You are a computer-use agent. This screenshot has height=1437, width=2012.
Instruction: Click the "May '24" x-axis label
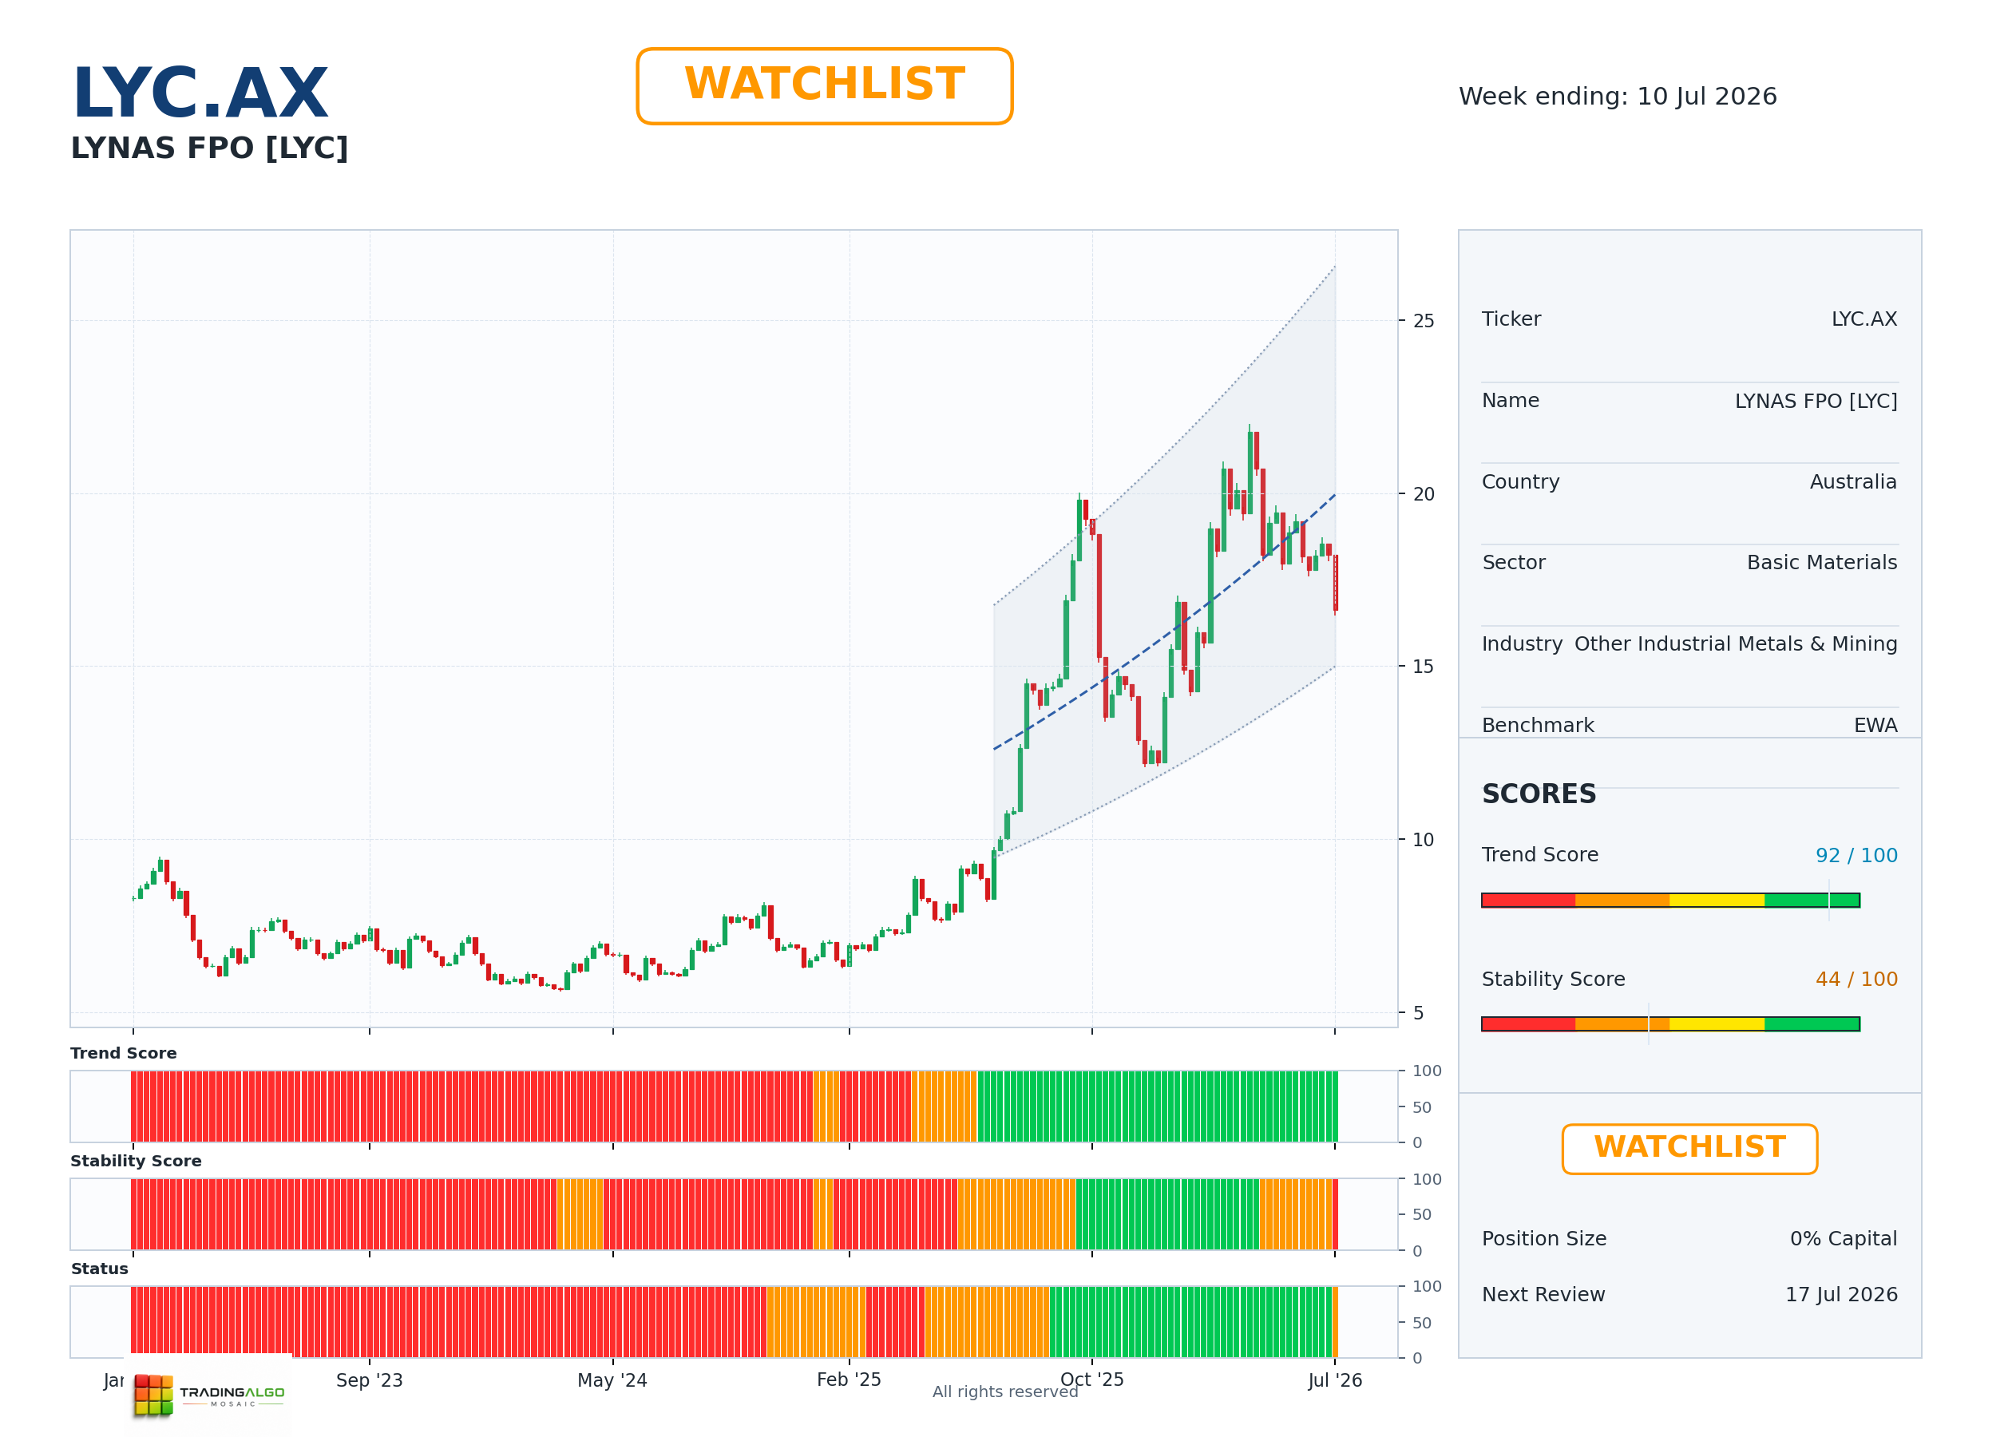tap(612, 1380)
